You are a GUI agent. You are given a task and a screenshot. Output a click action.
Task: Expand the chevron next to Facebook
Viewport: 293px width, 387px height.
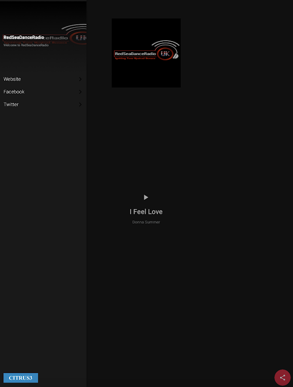[x=80, y=92]
